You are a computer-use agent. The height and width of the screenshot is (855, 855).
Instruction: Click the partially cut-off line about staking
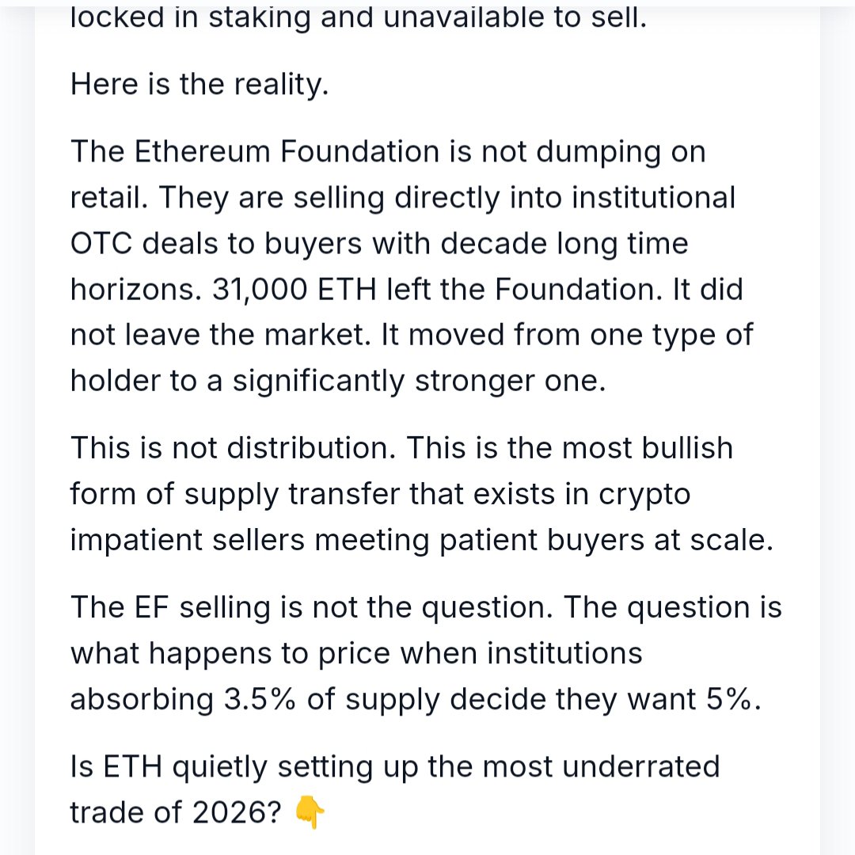coord(358,17)
